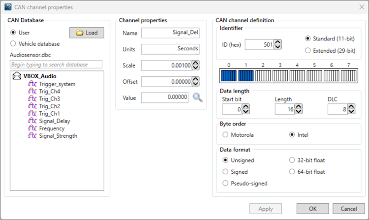The image size is (369, 220).
Task: Select the VBOX_Audio message node
Action: (40, 76)
